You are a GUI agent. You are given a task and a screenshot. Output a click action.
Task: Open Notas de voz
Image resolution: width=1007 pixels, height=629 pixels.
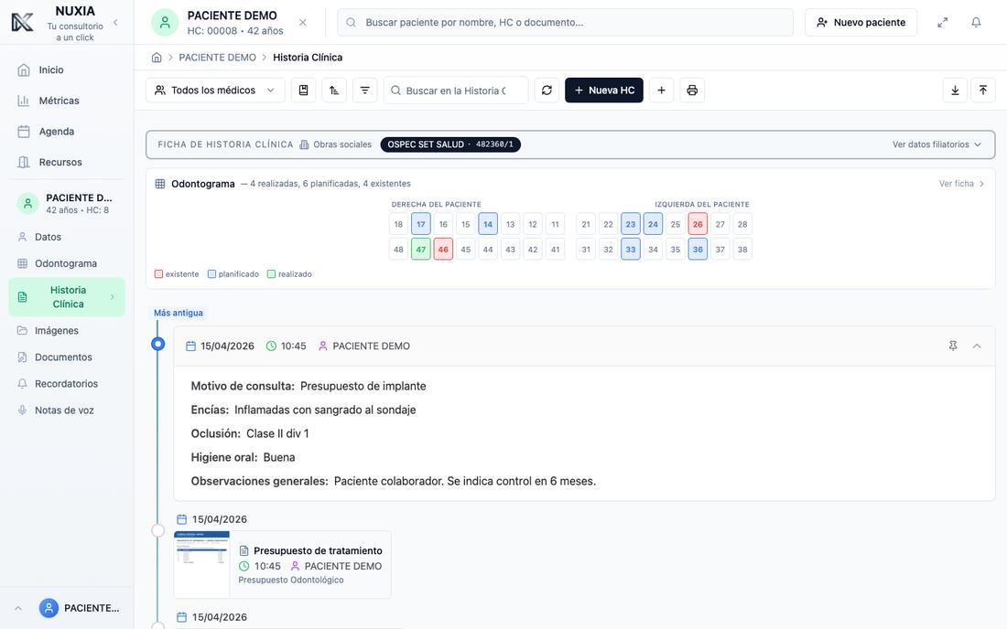(67, 410)
